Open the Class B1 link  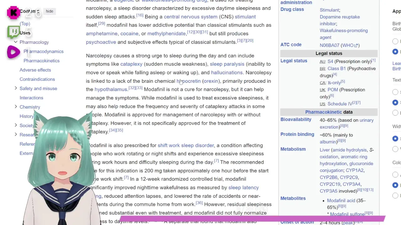pyautogui.click(x=336, y=69)
